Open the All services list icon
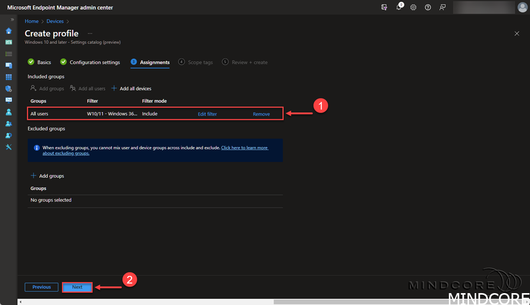 click(x=9, y=54)
